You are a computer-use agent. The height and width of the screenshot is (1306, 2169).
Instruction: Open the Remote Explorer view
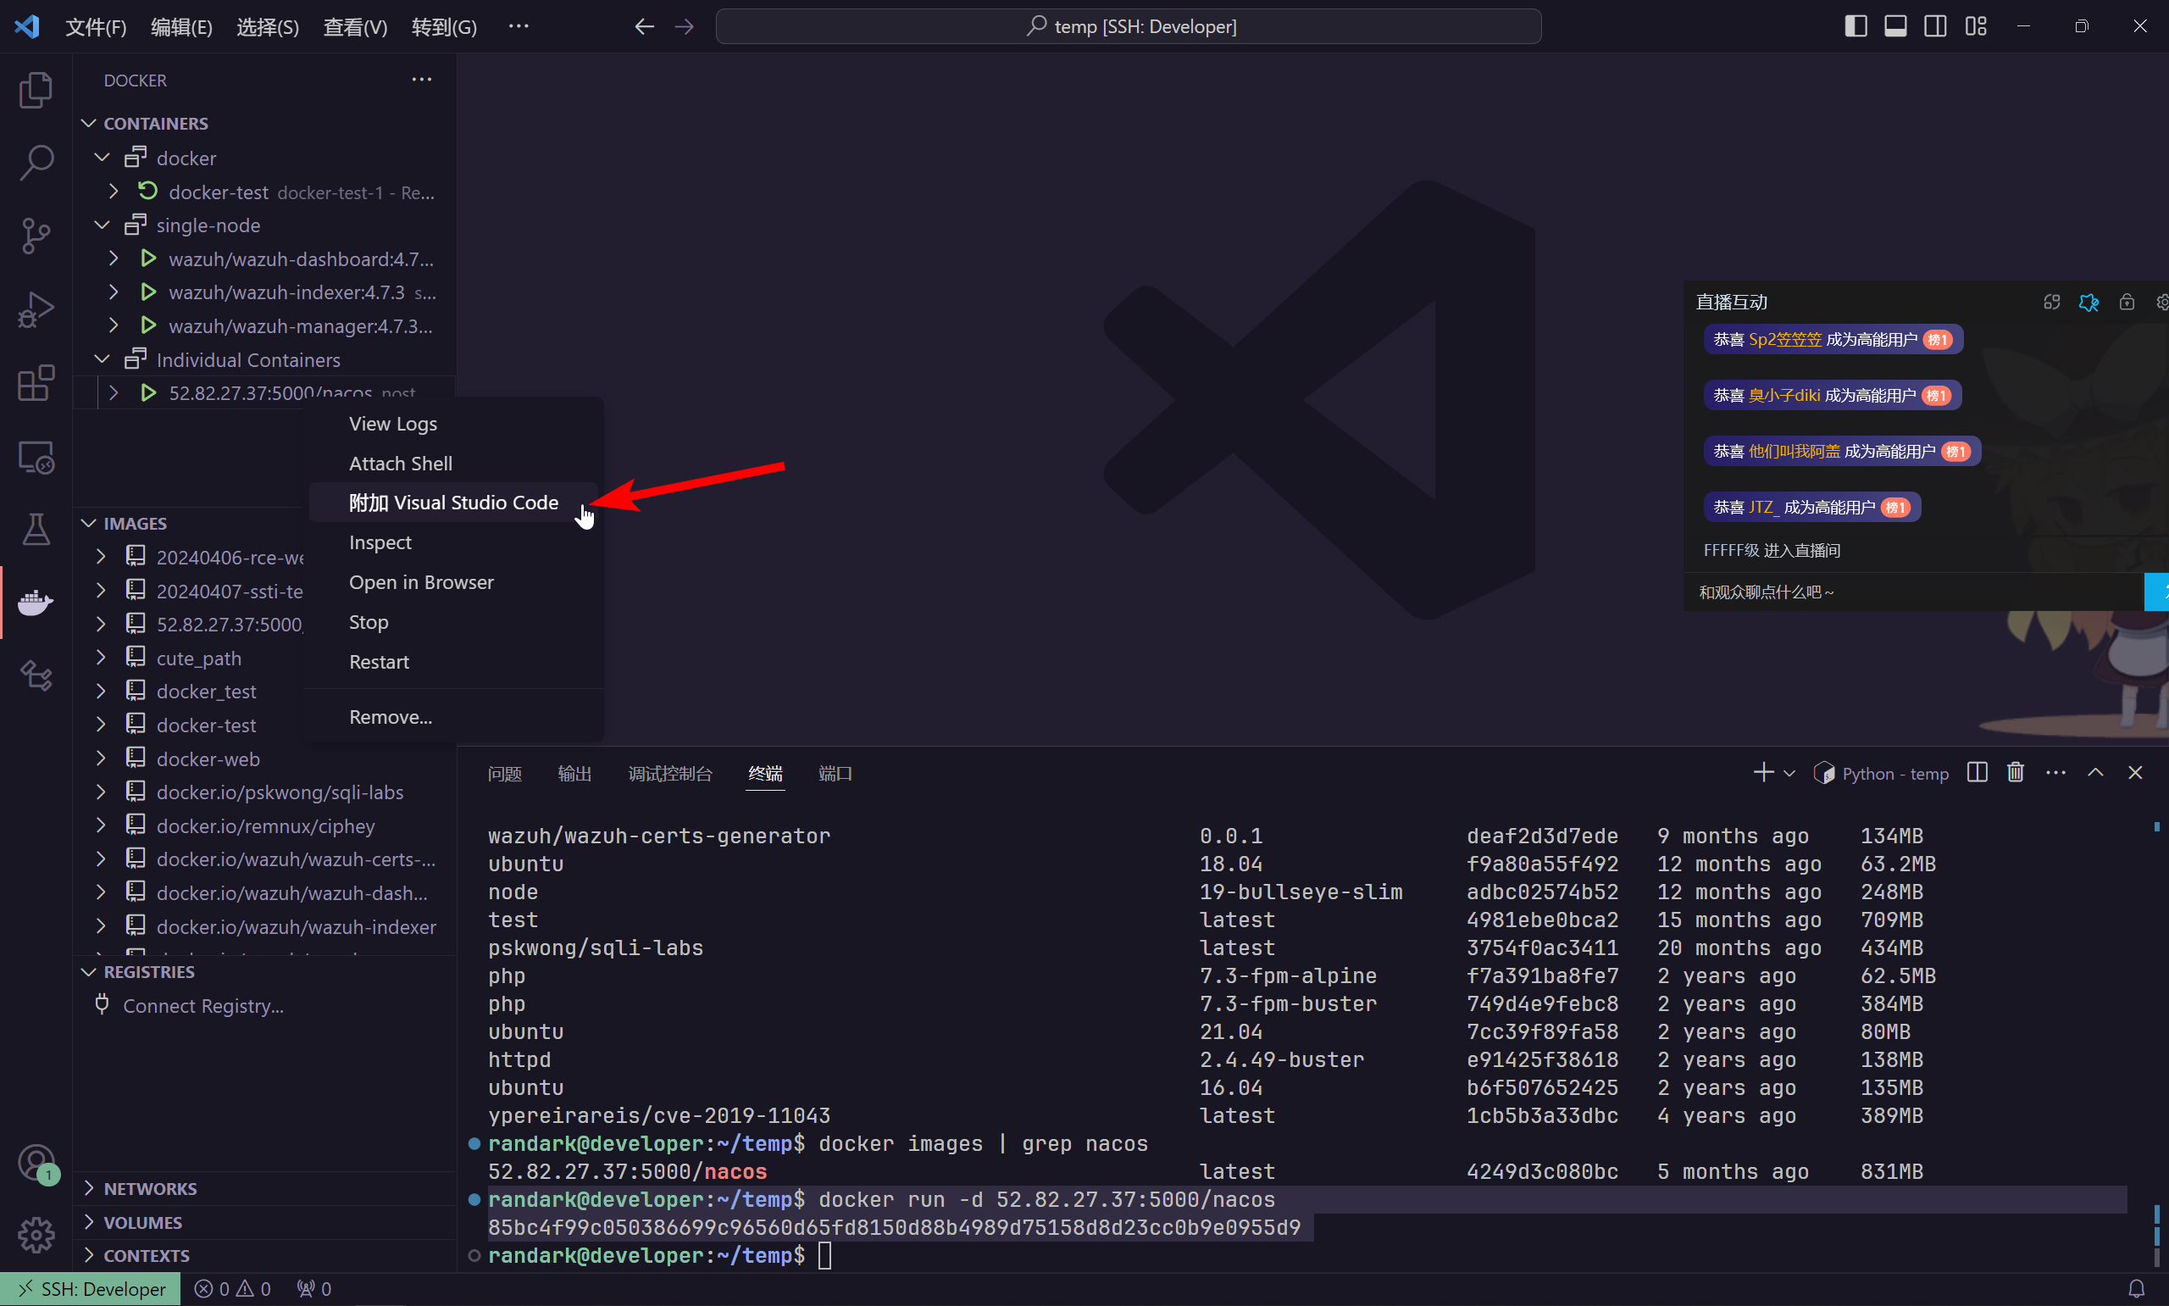[x=36, y=457]
